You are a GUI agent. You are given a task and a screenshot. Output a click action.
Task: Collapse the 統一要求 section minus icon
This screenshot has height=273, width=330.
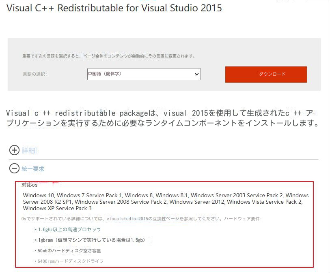pyautogui.click(x=14, y=168)
